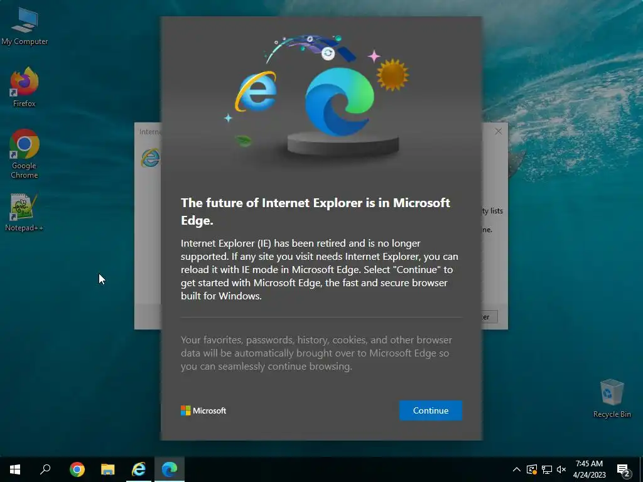Open the notification center icon
Screen dimensions: 643x482
point(624,470)
